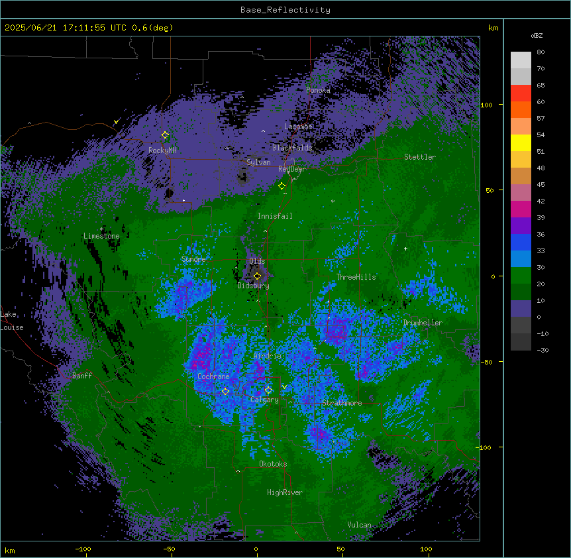Click the white plus marker west of Drumheller

[405, 249]
